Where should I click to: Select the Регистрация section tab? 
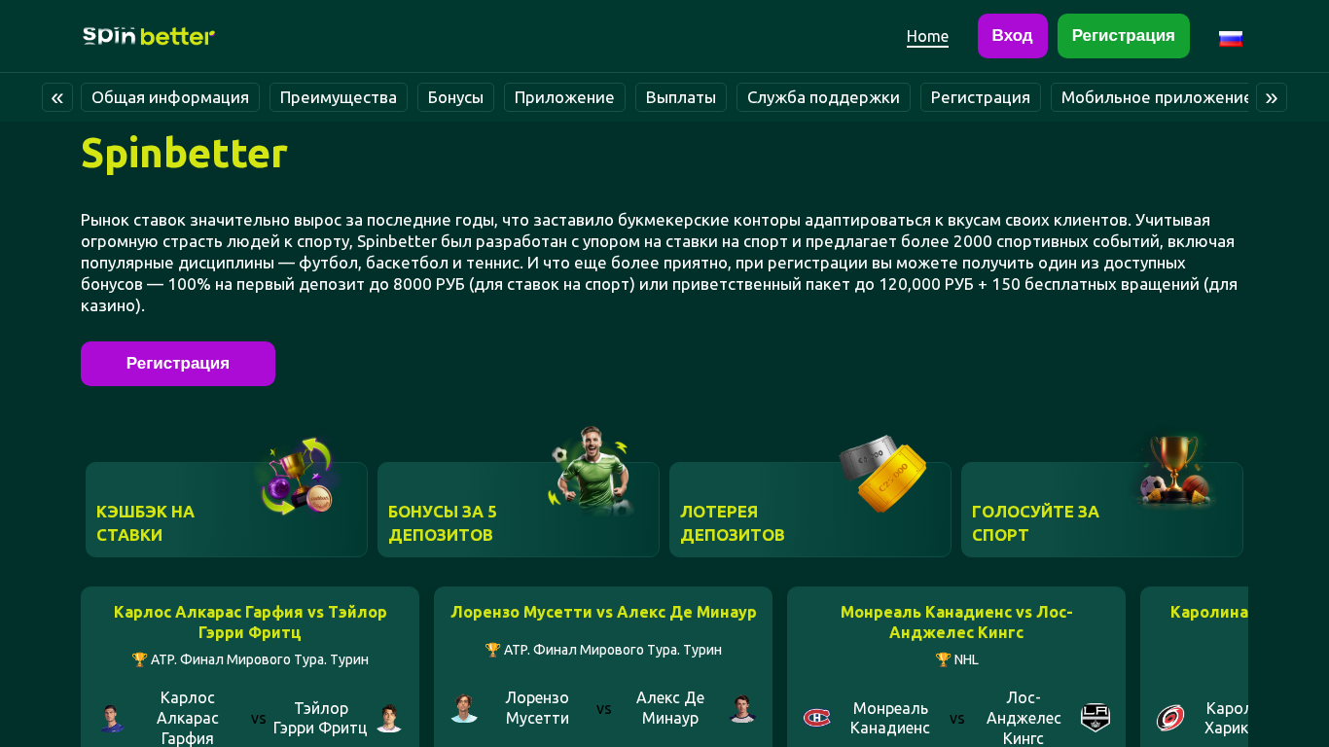[981, 97]
